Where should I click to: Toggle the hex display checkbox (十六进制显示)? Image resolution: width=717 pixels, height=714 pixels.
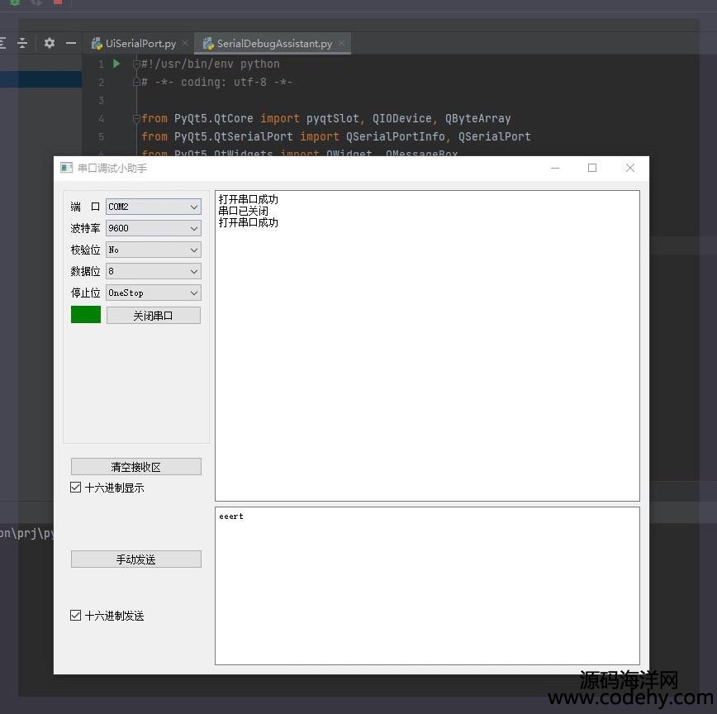click(x=76, y=488)
